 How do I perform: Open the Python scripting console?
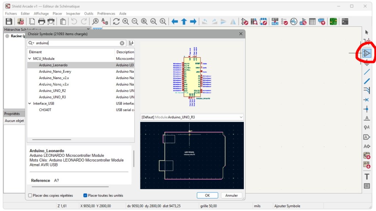[344, 21]
